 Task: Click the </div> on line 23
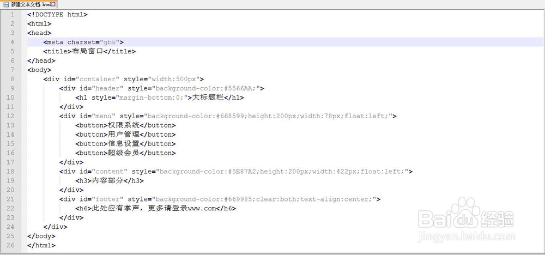(x=71, y=218)
